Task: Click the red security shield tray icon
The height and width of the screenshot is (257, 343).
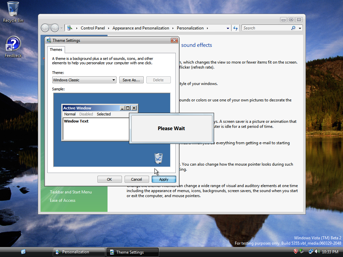Action: pos(295,251)
